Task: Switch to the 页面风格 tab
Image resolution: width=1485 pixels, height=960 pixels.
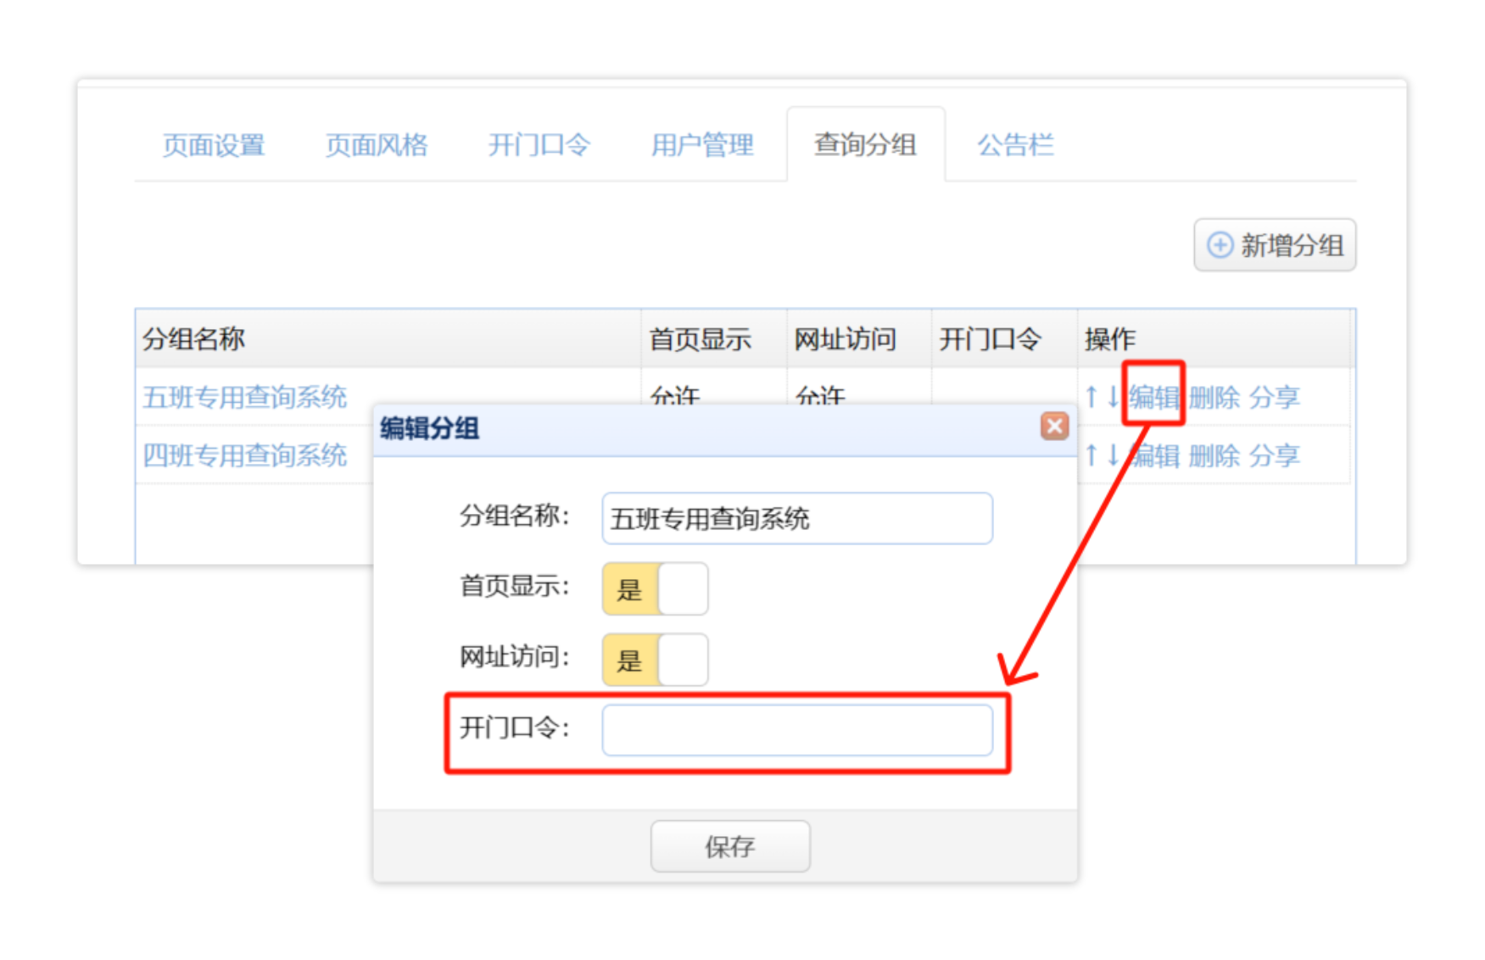Action: tap(377, 145)
